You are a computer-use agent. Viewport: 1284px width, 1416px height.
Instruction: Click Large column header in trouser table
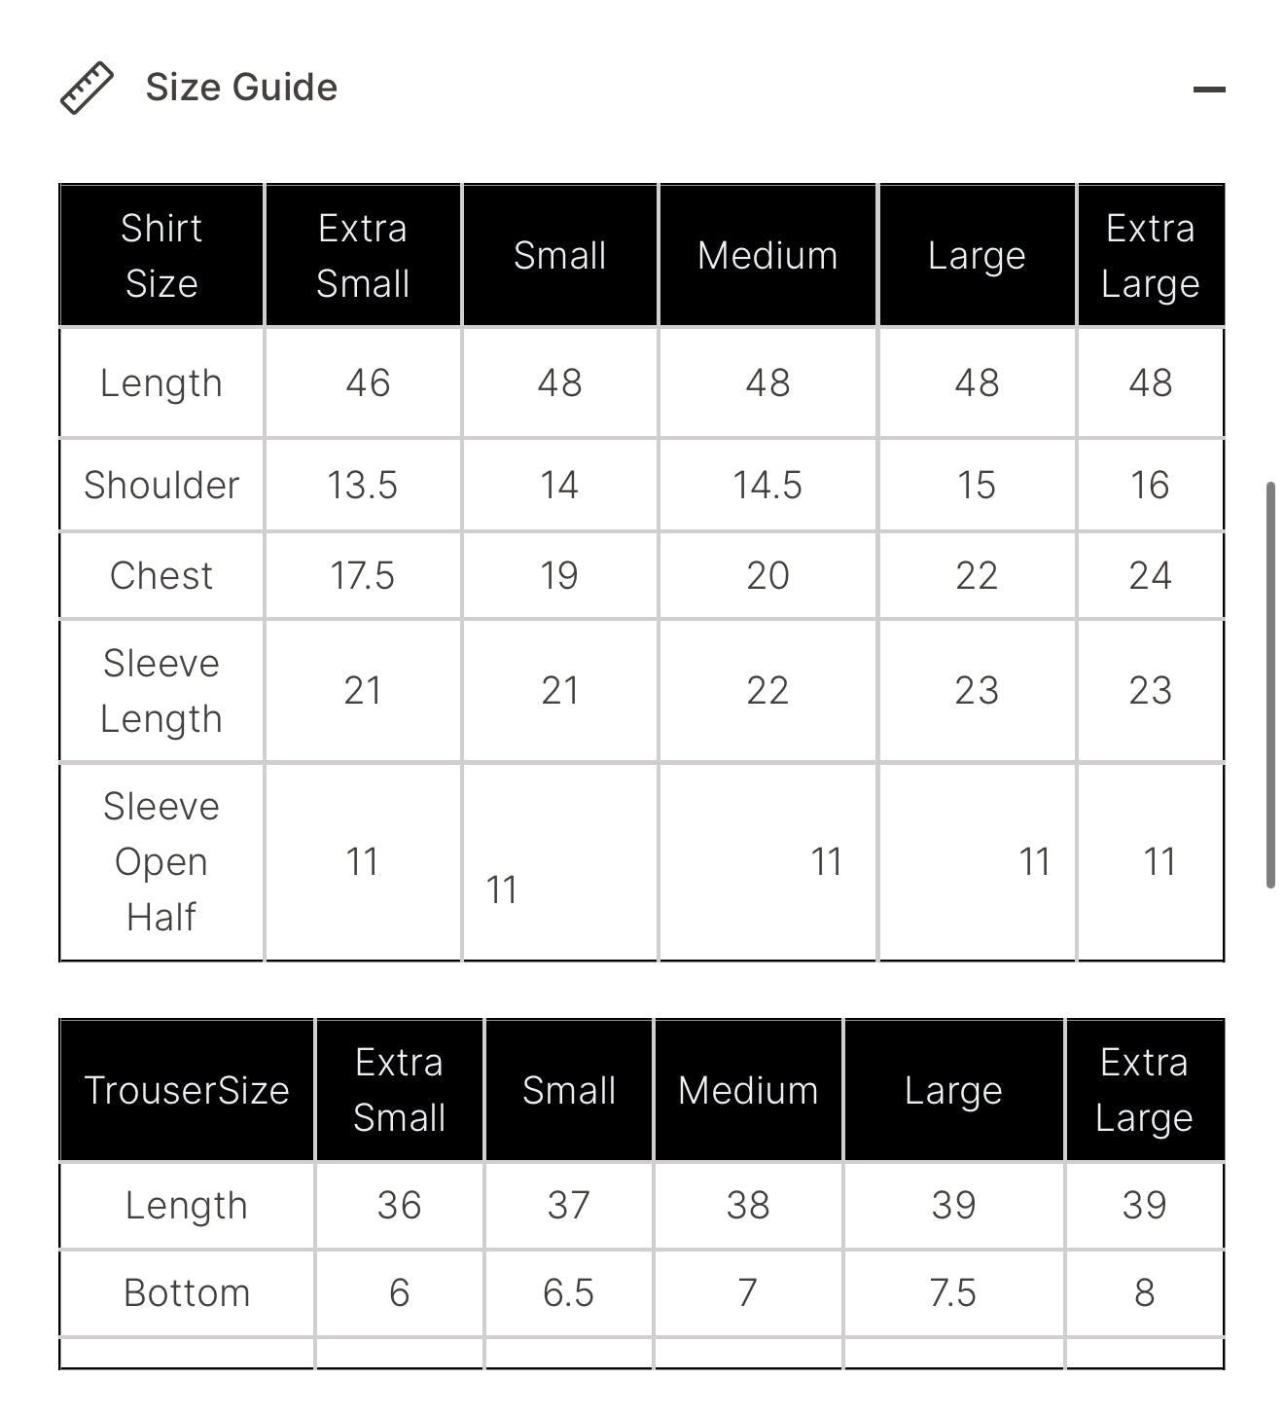pyautogui.click(x=953, y=1090)
